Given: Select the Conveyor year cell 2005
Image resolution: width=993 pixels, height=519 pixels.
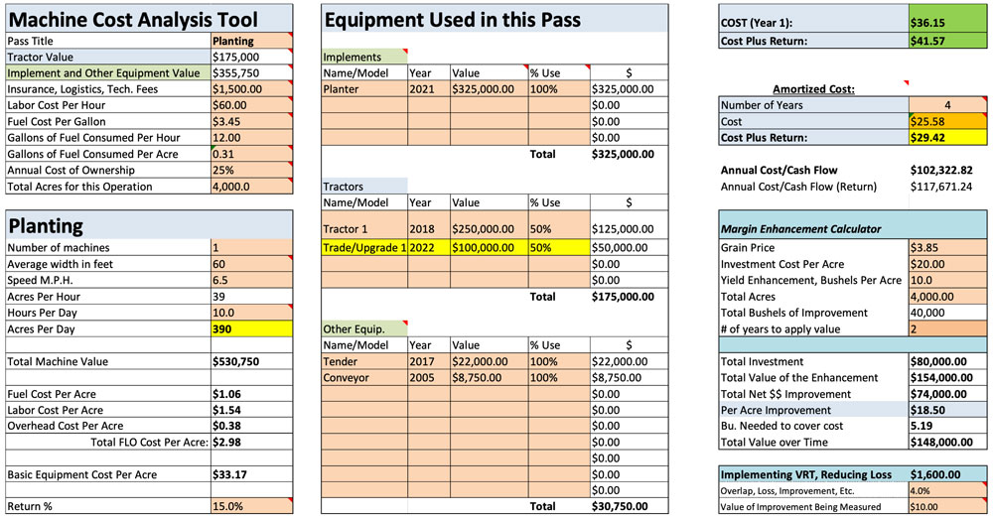Looking at the screenshot, I should (428, 377).
